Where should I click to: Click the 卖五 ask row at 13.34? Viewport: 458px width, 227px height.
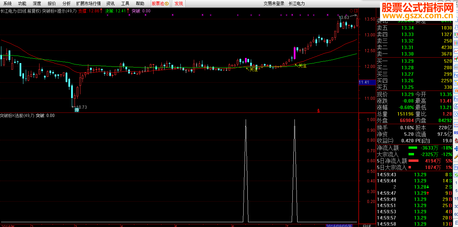tap(415, 28)
